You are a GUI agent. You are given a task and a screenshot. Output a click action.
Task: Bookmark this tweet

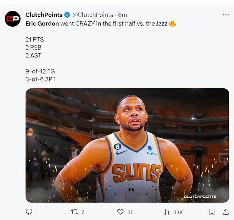coord(212,212)
